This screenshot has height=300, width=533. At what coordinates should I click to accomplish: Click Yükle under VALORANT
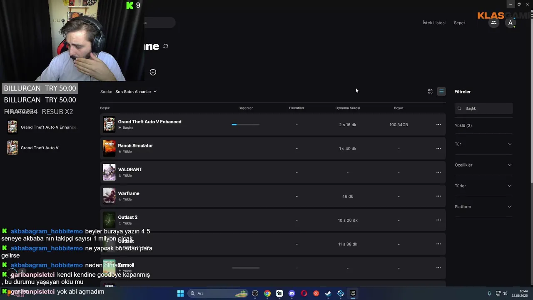pyautogui.click(x=125, y=175)
